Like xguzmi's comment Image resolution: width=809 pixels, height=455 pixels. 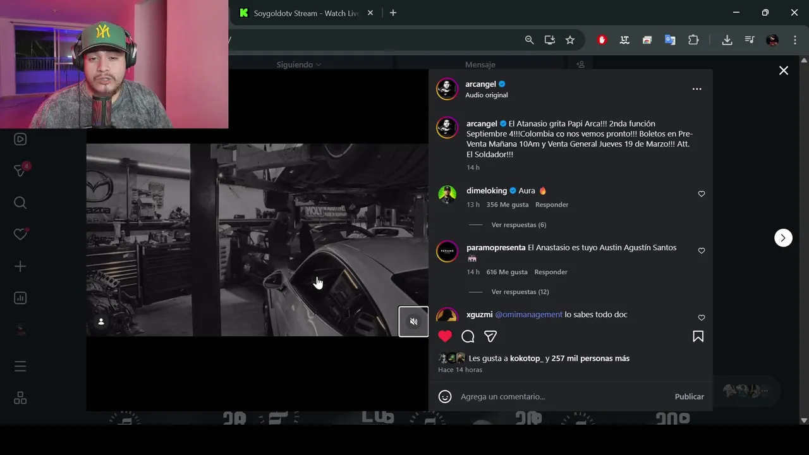(x=701, y=318)
